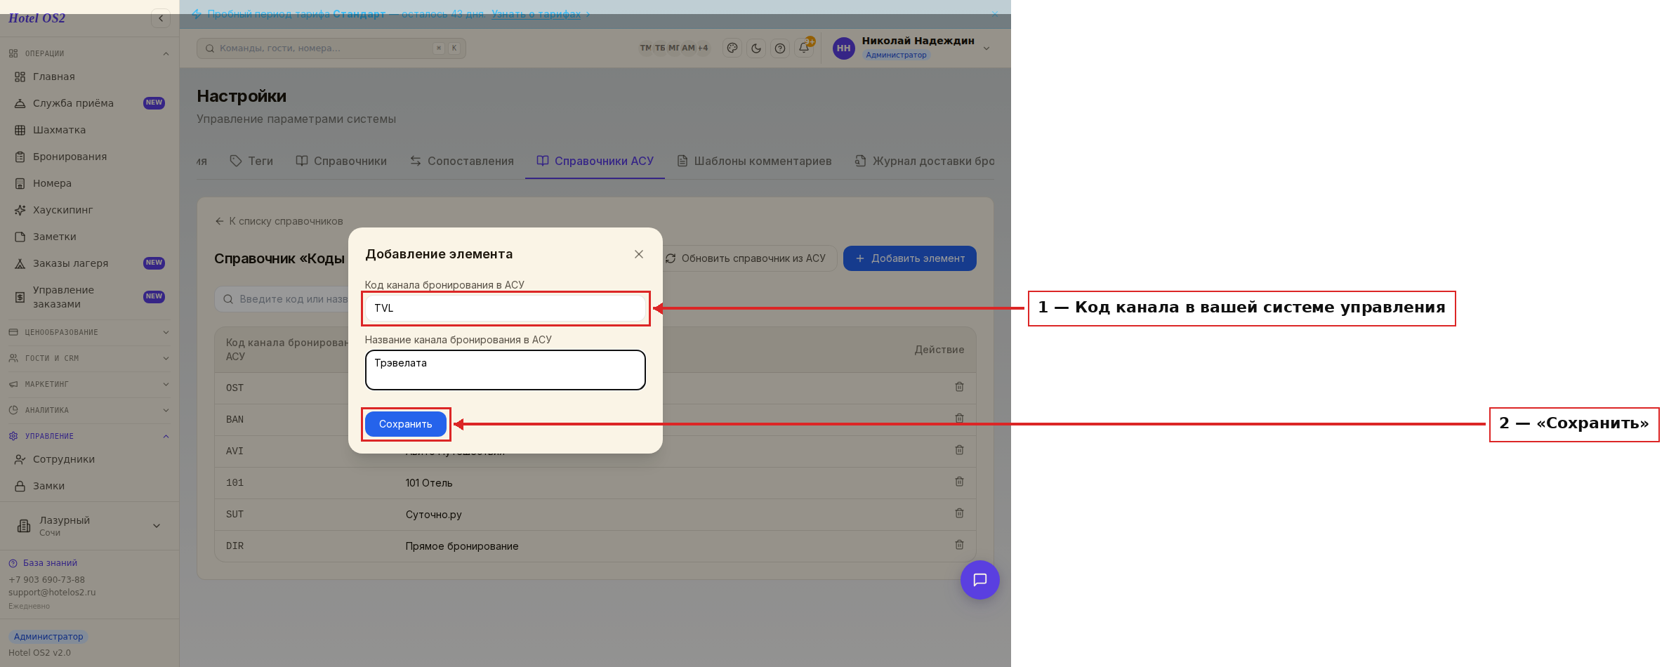
Task: Open notifications bell icon
Action: 804,48
